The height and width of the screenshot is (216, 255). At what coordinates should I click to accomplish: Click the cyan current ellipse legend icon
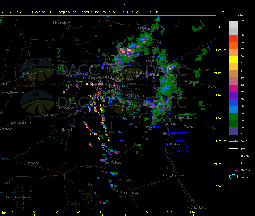[x=233, y=177]
